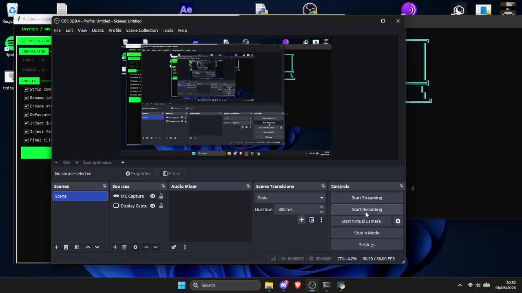Move source down with arrow
This screenshot has width=522, height=293.
155,247
